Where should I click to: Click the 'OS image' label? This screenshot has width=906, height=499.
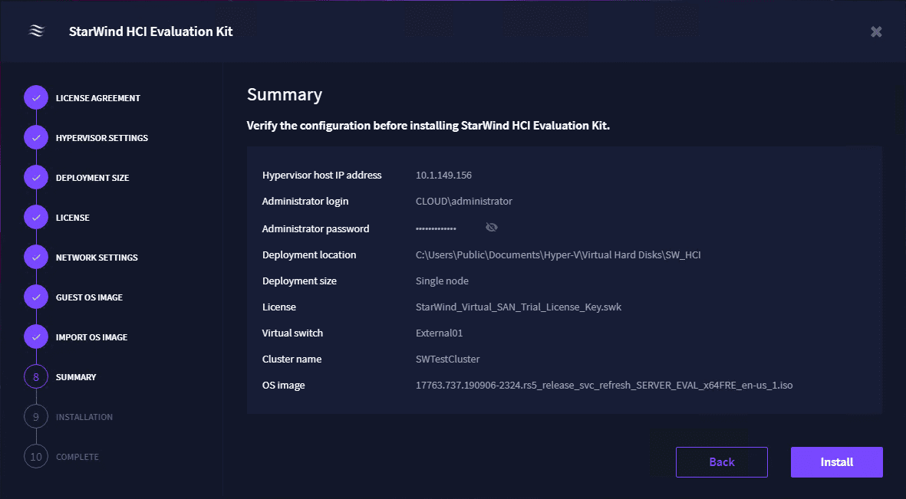click(x=284, y=386)
